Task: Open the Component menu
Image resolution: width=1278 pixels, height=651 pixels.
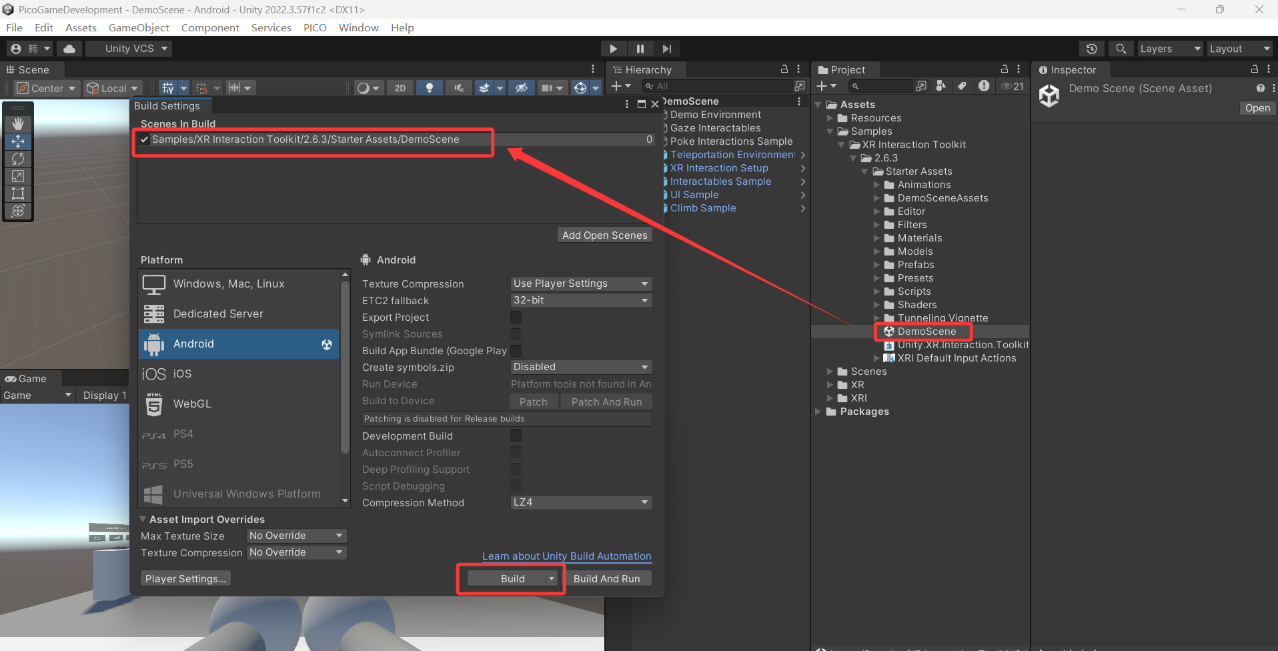Action: coord(210,27)
